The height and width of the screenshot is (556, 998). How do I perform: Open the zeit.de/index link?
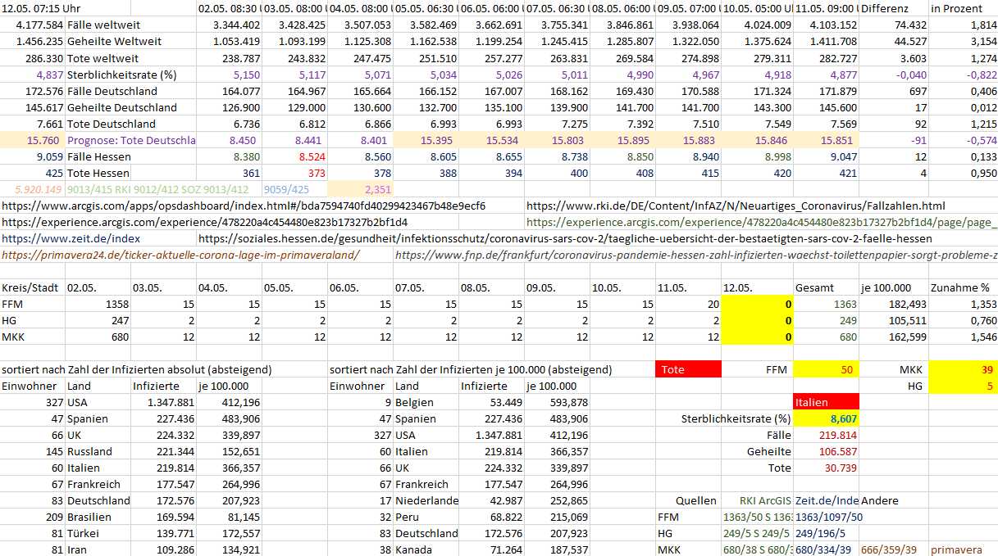coord(71,238)
